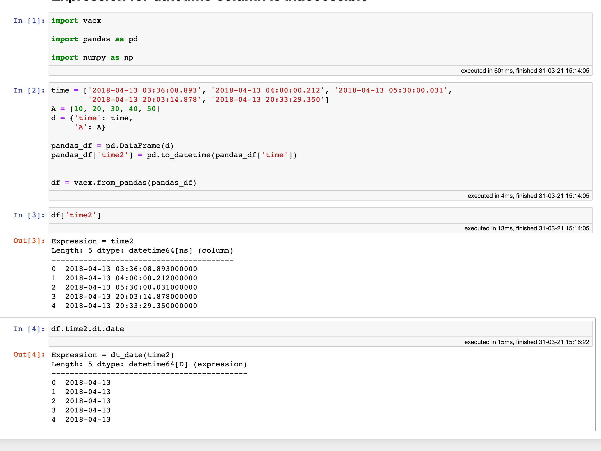Screen dimensions: 601x451
Task: Click the In [2] prompt label
Action: [29, 90]
